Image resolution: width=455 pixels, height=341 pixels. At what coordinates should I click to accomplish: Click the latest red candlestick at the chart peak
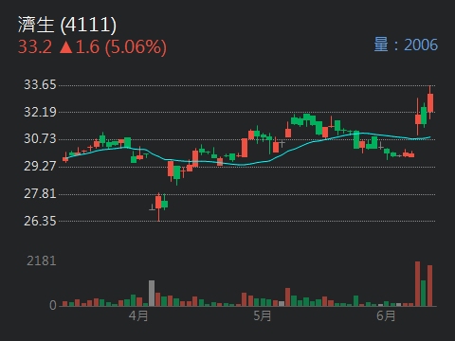(430, 102)
